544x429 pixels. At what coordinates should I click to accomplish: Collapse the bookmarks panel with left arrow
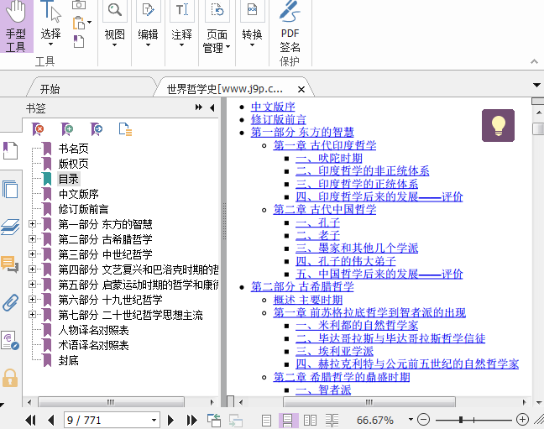tap(212, 107)
